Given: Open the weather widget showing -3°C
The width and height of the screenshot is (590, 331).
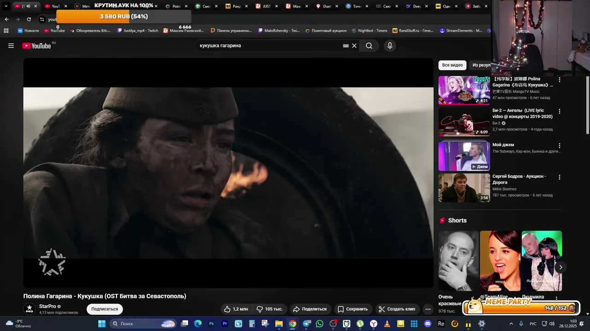Looking at the screenshot, I should [x=18, y=324].
